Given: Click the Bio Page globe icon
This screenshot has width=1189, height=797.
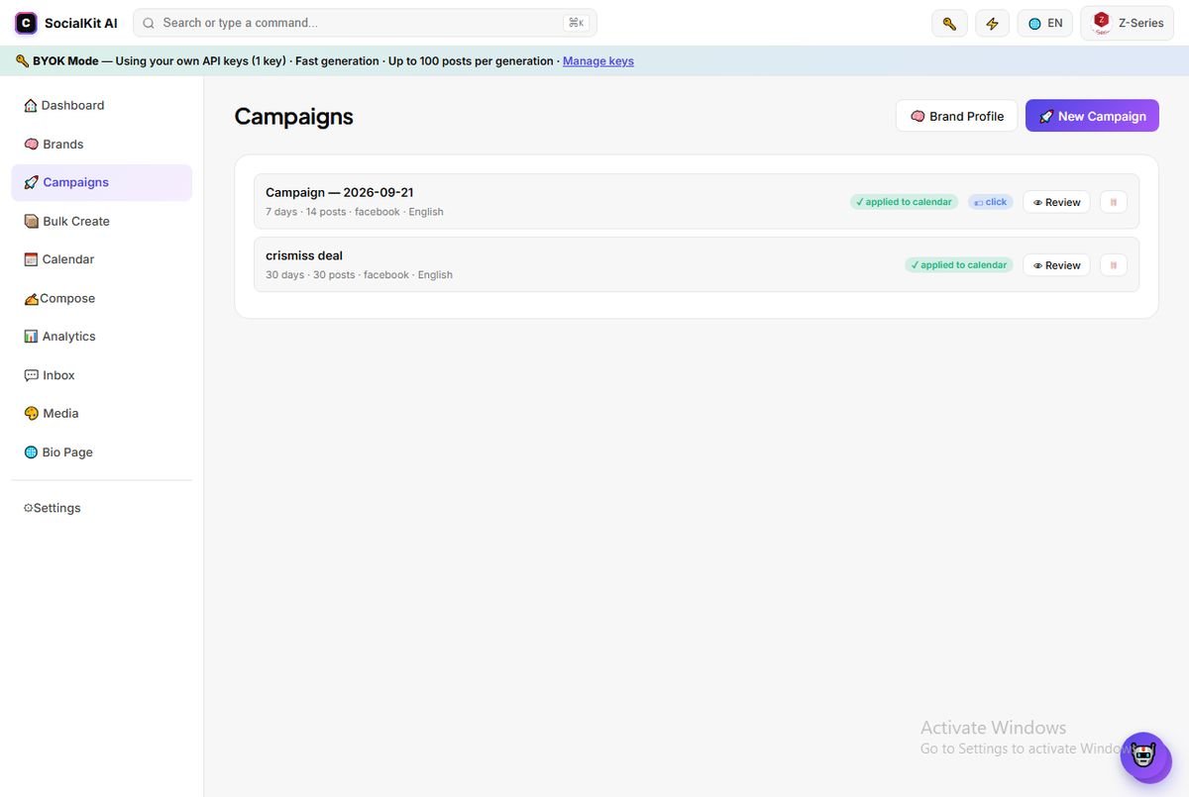Looking at the screenshot, I should tap(31, 452).
